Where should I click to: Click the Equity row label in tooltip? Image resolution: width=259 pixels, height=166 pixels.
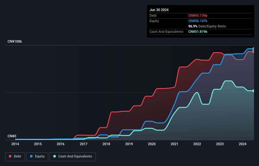pos(154,21)
